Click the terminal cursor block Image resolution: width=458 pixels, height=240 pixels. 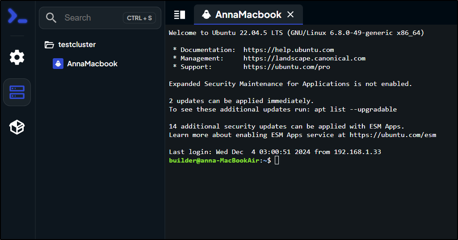pyautogui.click(x=277, y=160)
